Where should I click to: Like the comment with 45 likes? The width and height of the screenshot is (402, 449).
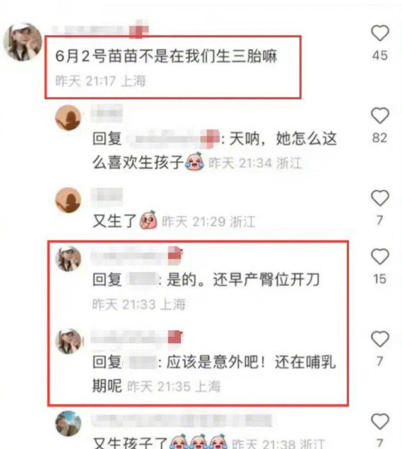click(380, 33)
